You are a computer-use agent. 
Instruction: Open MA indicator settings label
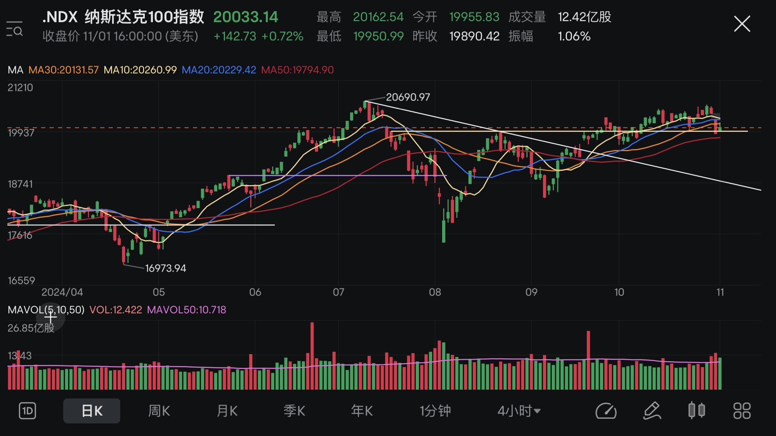(15, 70)
